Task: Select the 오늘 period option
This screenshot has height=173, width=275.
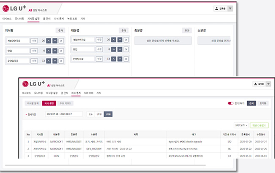Action: [91, 114]
